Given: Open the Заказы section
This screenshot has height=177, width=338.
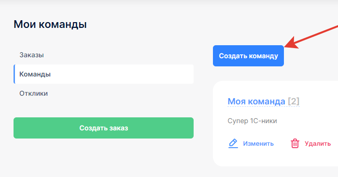Looking at the screenshot, I should 32,55.
